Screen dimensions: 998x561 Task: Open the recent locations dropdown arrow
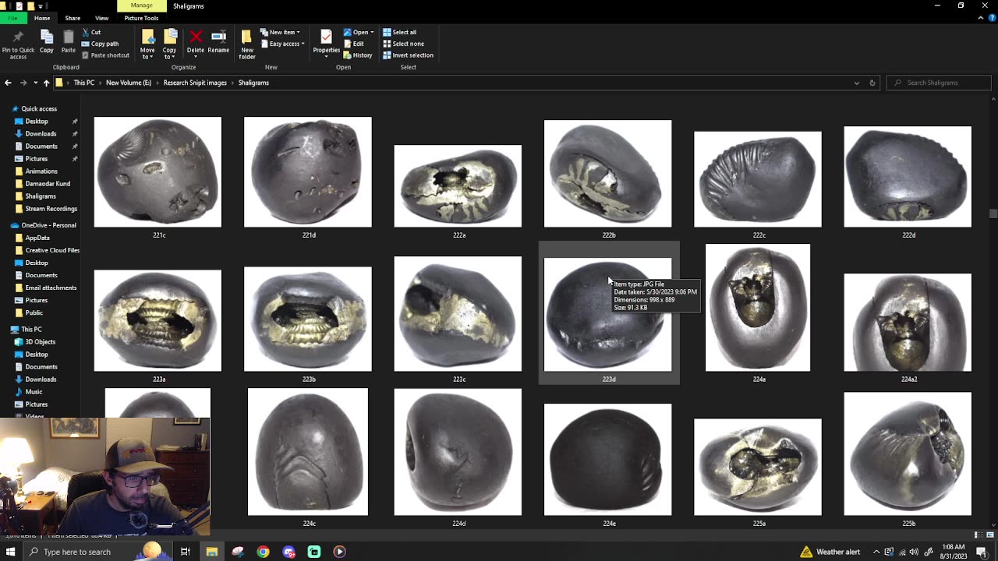click(x=35, y=83)
